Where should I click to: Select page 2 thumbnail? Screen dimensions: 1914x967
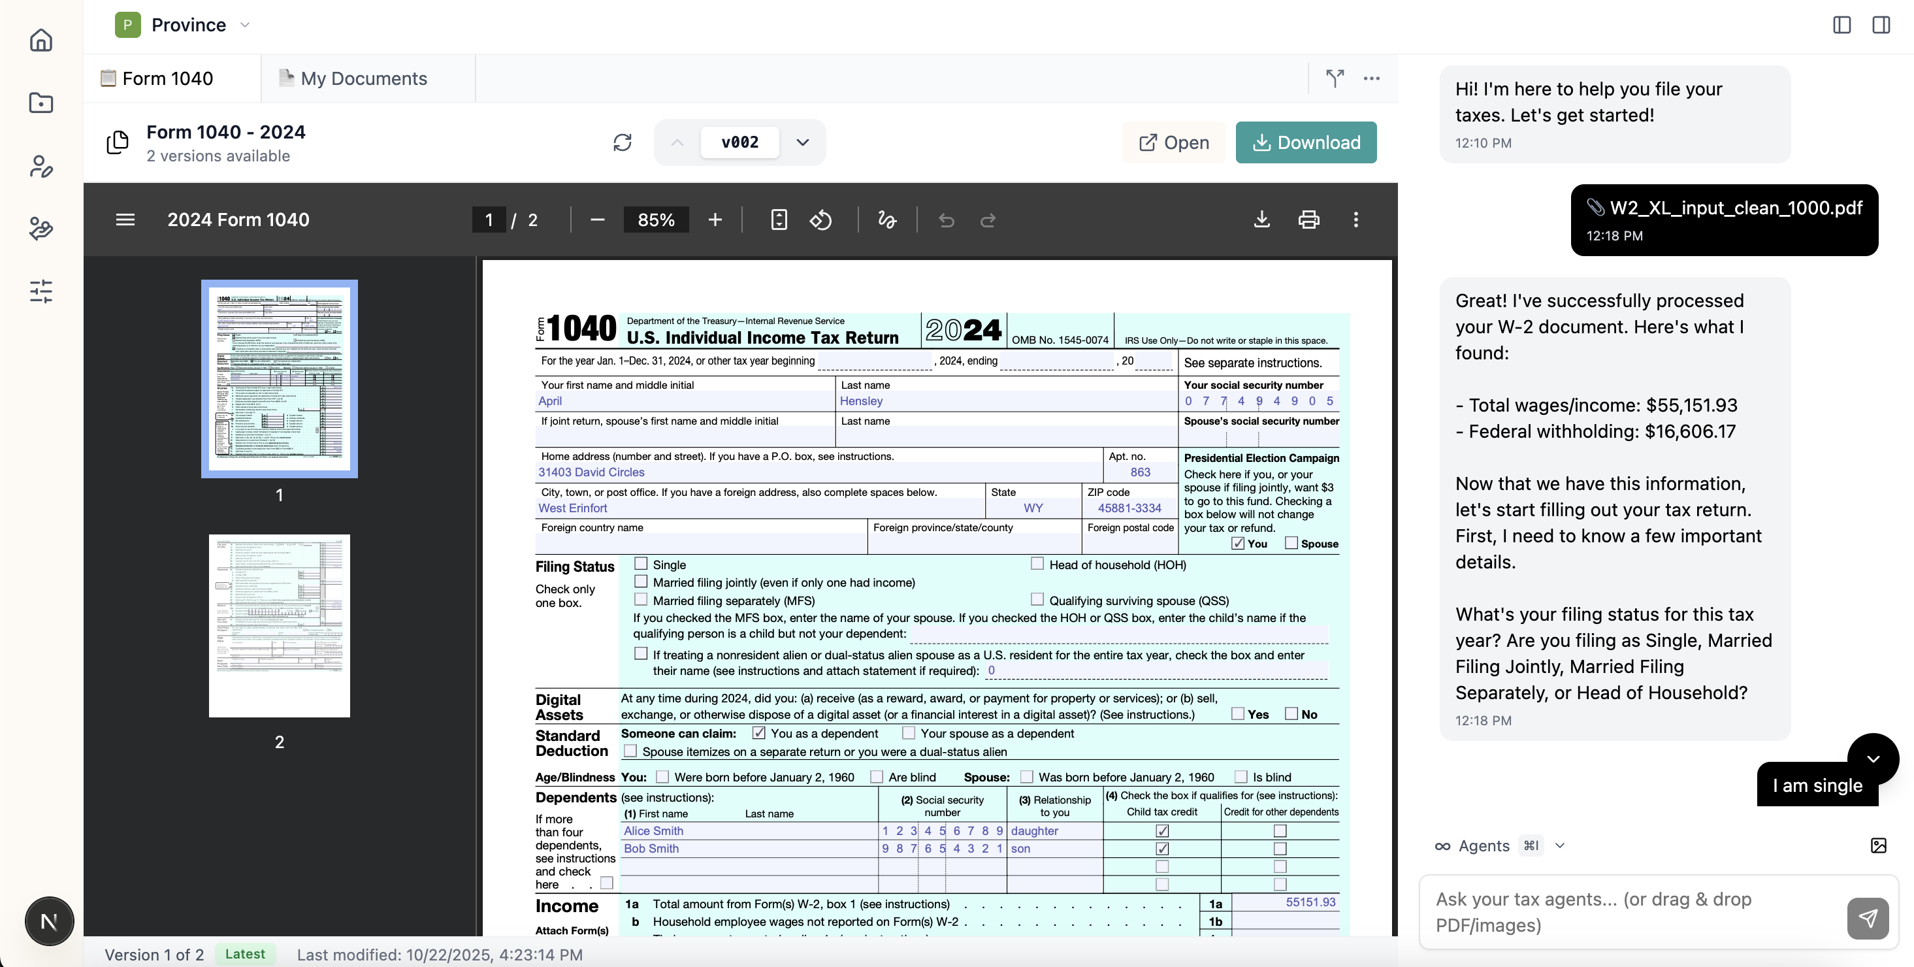[280, 626]
